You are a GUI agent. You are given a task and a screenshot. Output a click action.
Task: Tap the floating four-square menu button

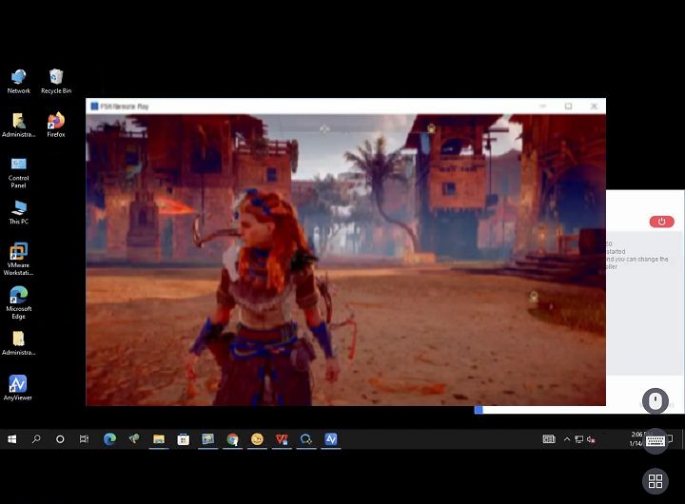[x=655, y=481]
